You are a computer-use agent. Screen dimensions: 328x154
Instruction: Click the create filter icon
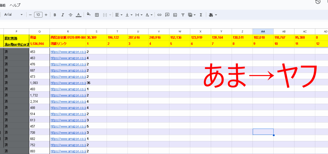tap(183, 15)
